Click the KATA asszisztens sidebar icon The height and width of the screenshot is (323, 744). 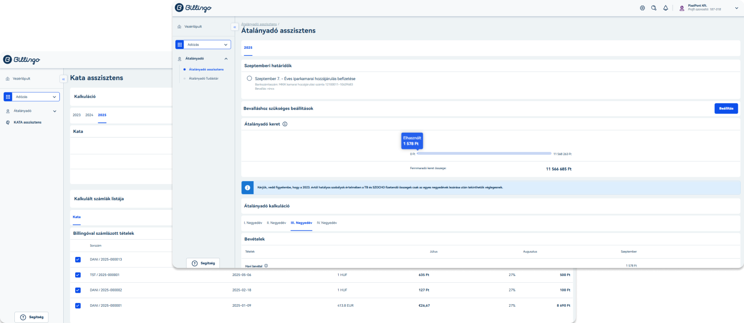point(8,122)
